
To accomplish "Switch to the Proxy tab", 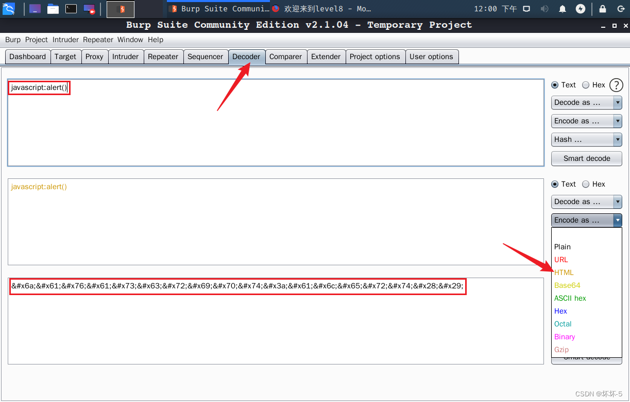I will pos(94,57).
